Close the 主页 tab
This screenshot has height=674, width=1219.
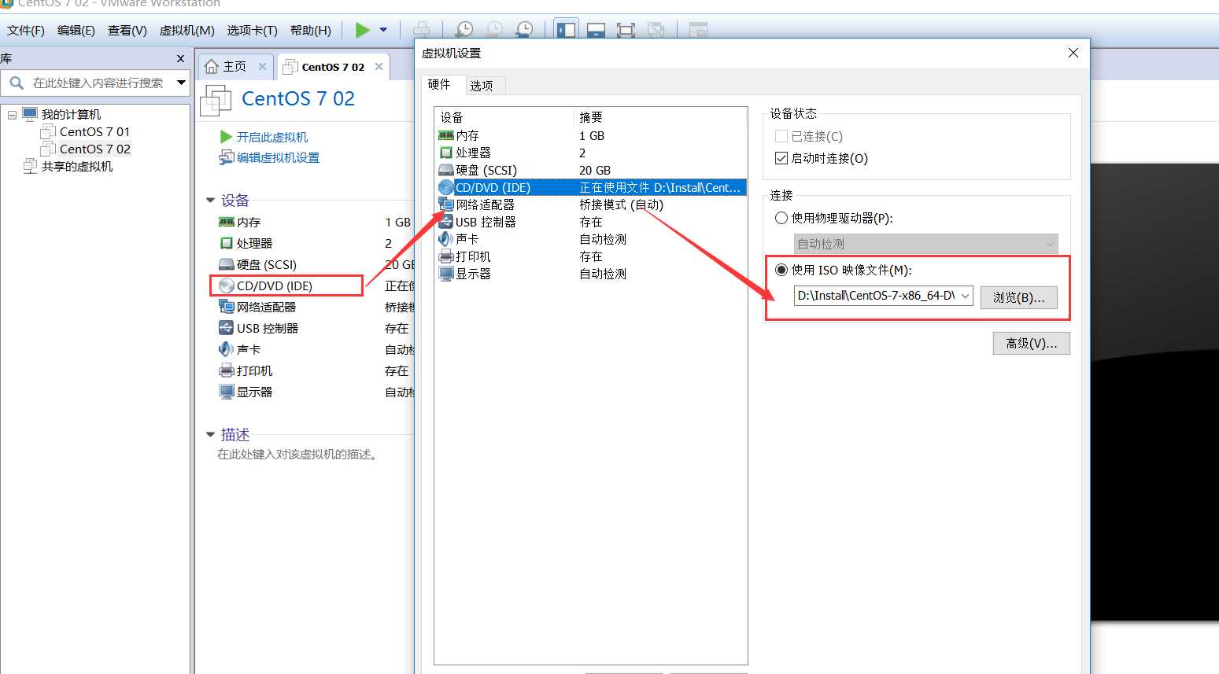(263, 67)
